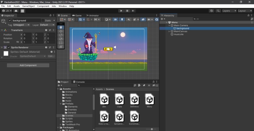Collapse the Prefabs folder
This screenshot has width=254, height=131.
pos(61,104)
